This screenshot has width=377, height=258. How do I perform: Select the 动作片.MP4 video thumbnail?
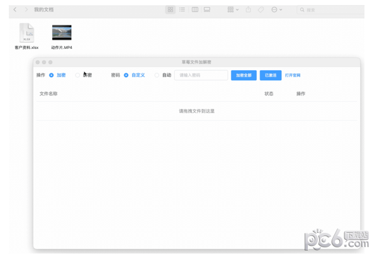62,33
